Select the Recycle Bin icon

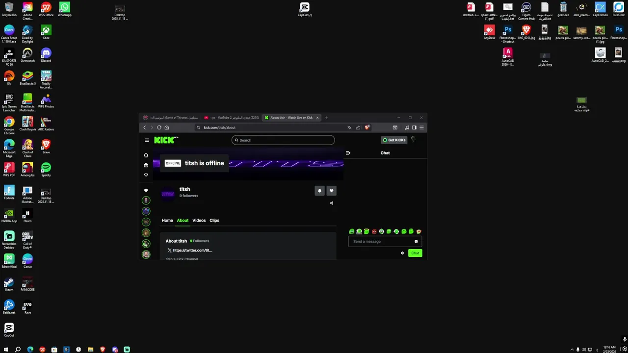pos(9,9)
